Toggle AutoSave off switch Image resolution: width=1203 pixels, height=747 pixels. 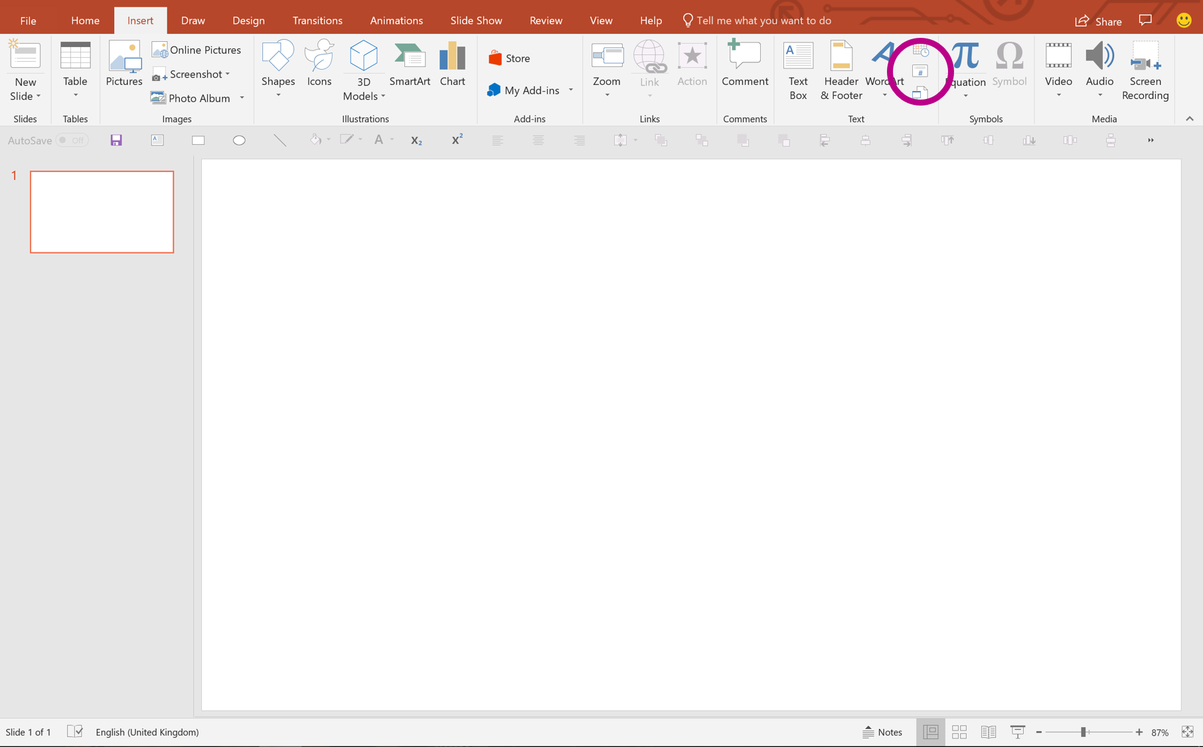(72, 140)
